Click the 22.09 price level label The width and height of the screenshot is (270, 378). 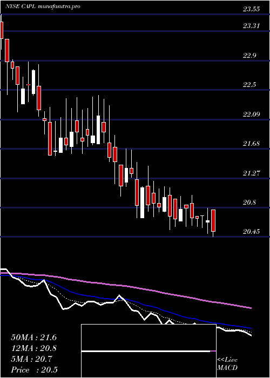[x=252, y=114]
